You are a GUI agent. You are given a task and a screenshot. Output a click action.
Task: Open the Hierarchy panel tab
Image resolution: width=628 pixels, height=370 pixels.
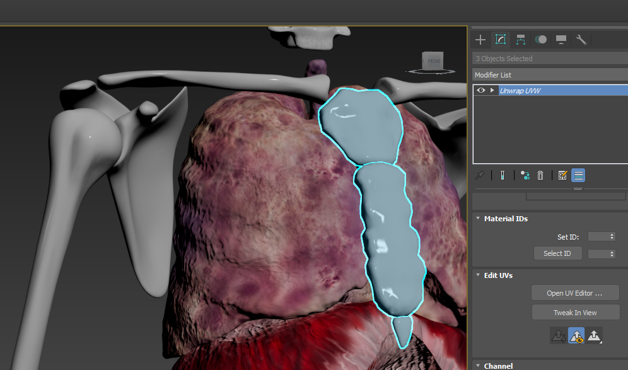[521, 40]
